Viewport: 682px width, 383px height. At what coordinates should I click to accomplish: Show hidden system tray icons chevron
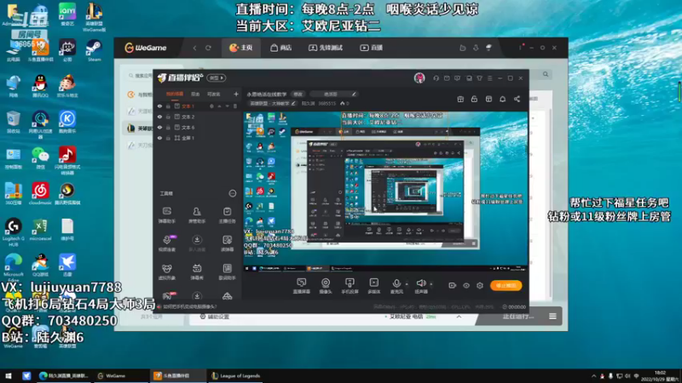(x=593, y=376)
